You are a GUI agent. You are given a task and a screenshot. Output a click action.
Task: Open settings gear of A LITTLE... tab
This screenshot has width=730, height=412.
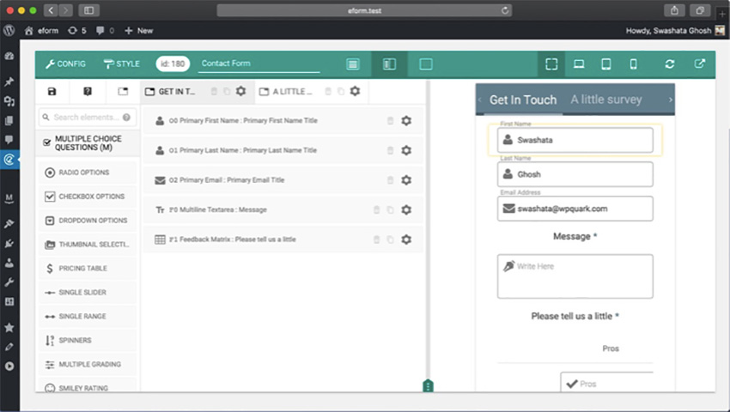(x=355, y=91)
